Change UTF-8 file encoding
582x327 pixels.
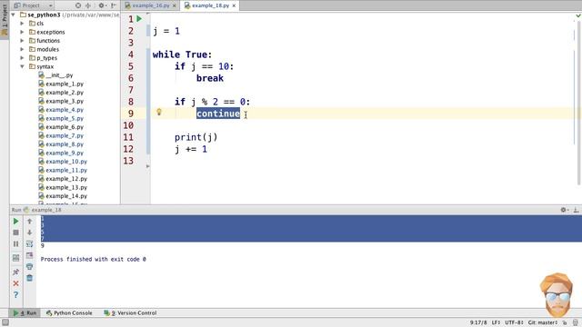point(514,322)
